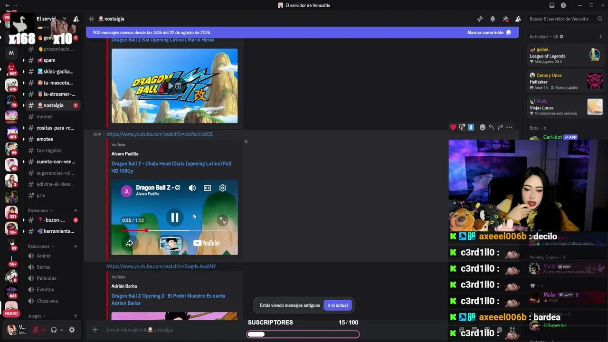This screenshot has width=608, height=342.
Task: Collapse the Reacciones category
Action: pyautogui.click(x=41, y=247)
